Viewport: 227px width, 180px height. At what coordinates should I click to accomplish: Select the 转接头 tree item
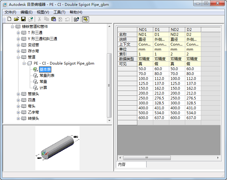(x=33, y=118)
